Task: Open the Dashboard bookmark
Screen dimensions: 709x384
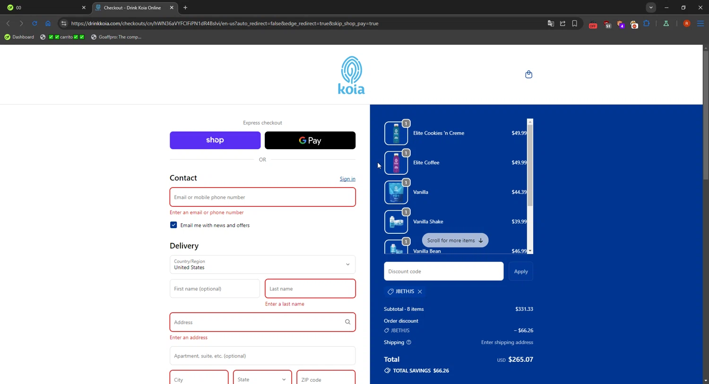Action: [x=19, y=37]
